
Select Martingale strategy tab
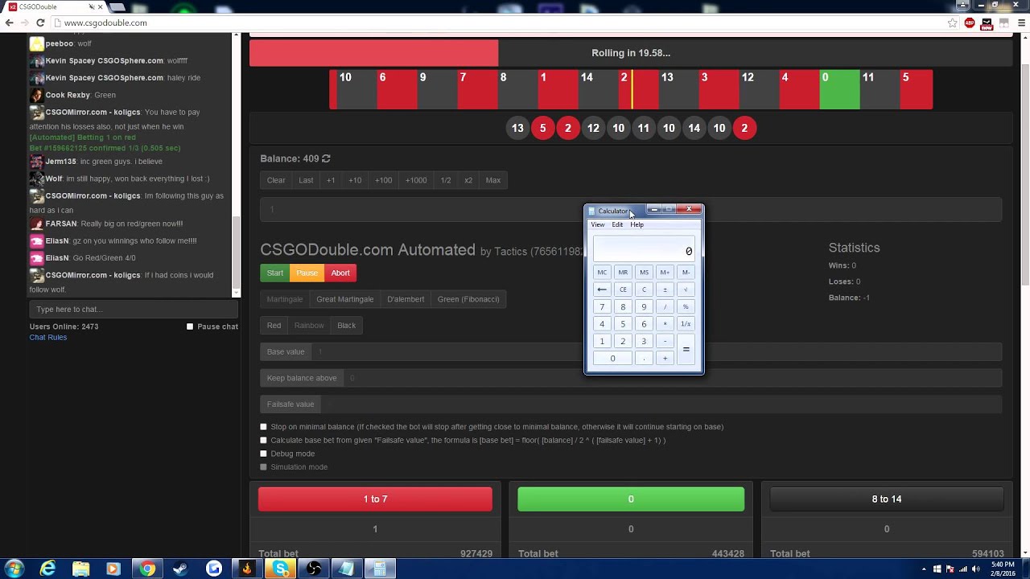pos(285,299)
